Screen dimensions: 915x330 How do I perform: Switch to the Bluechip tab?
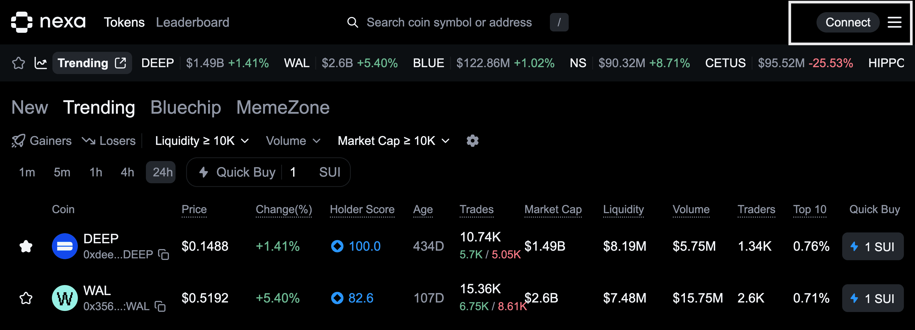185,107
